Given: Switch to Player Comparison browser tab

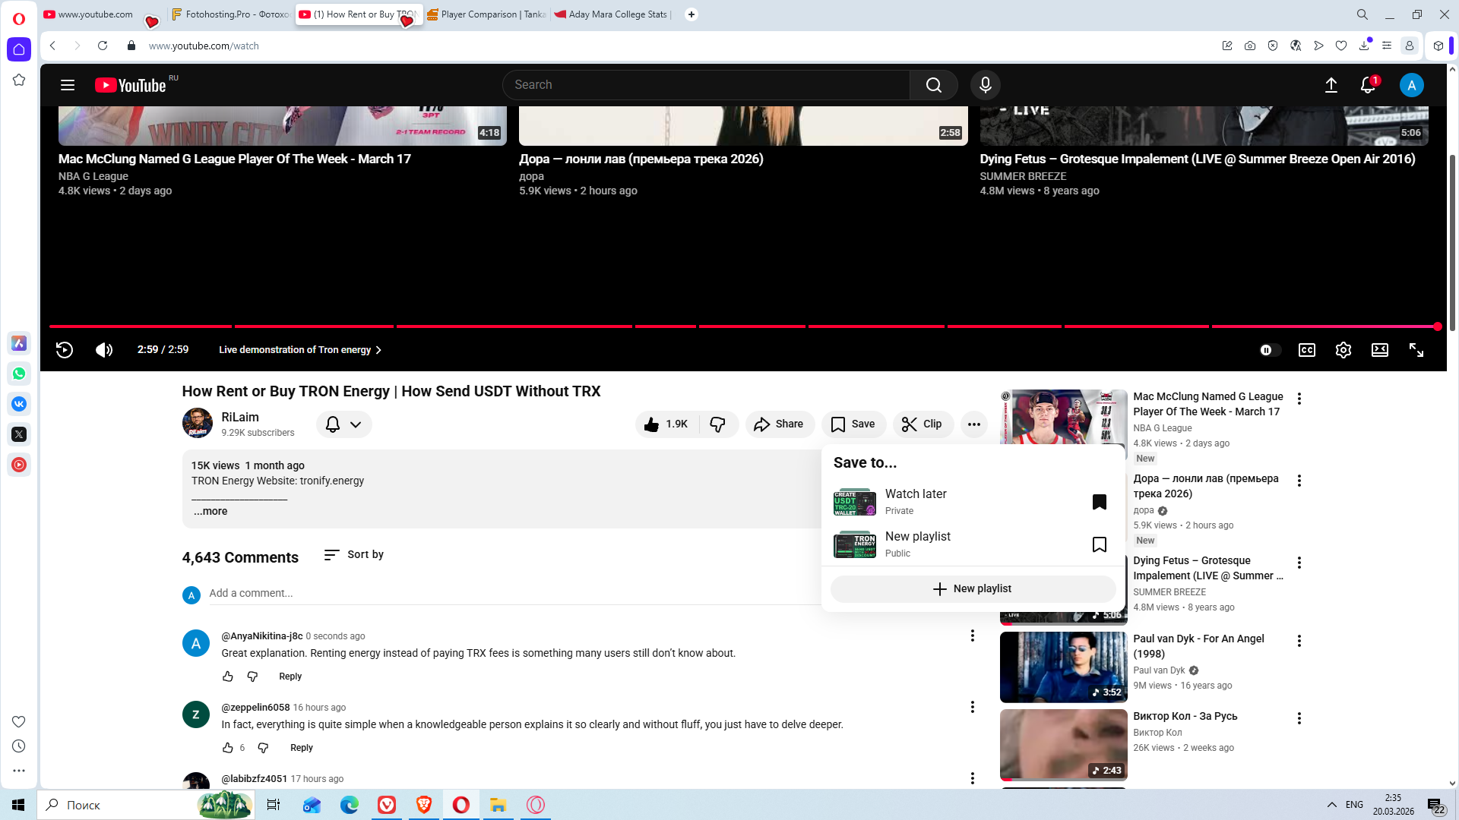Looking at the screenshot, I should [x=486, y=14].
